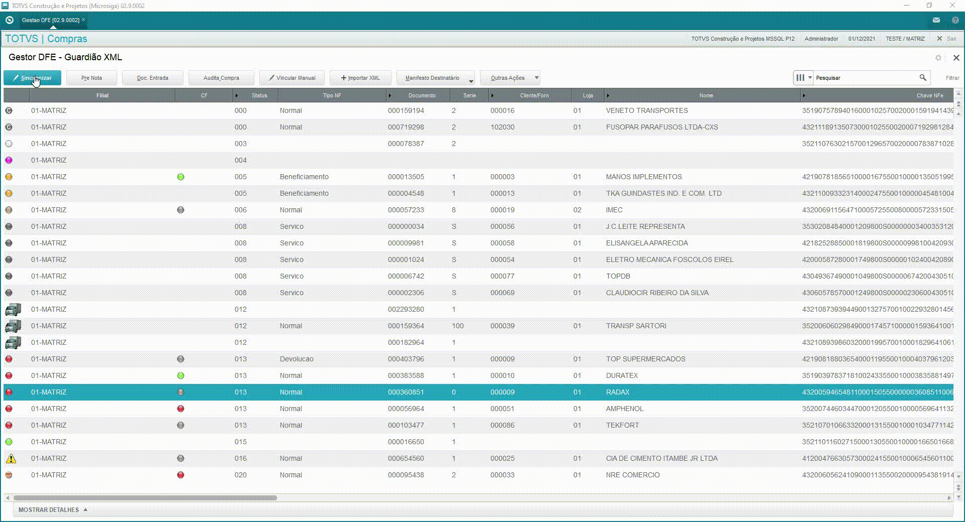Viewport: 965px width, 522px height.
Task: Click sort arrow before the Nome column header
Action: pos(608,95)
